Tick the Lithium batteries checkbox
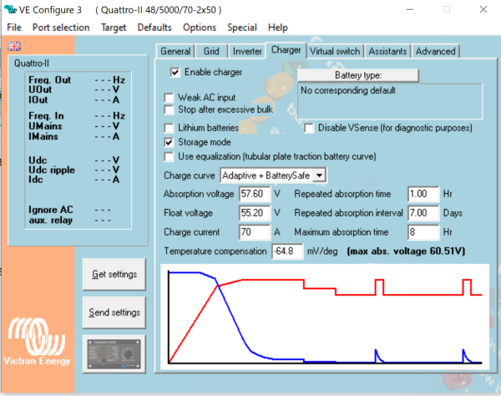The image size is (501, 396). coord(169,128)
